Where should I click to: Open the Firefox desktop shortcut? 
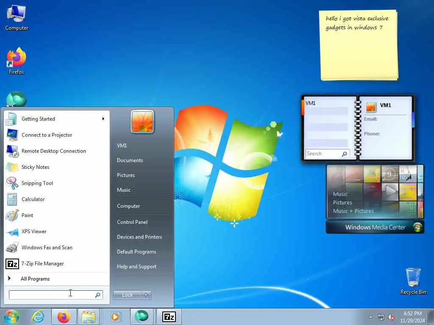pos(17,61)
